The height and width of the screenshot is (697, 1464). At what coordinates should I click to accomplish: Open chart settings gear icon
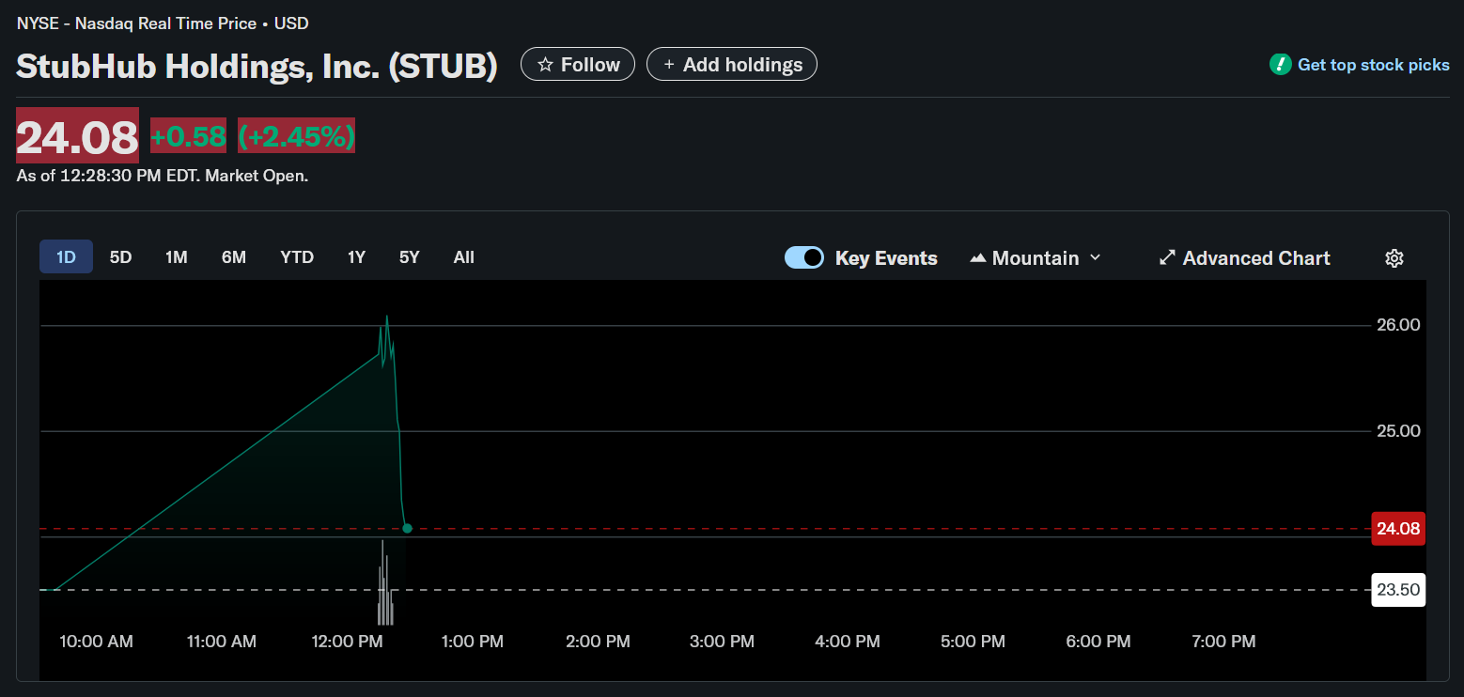point(1394,258)
